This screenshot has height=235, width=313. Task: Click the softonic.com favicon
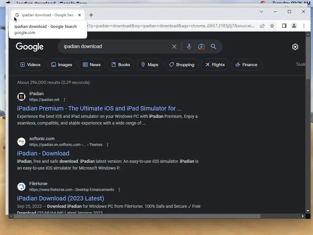(x=21, y=142)
